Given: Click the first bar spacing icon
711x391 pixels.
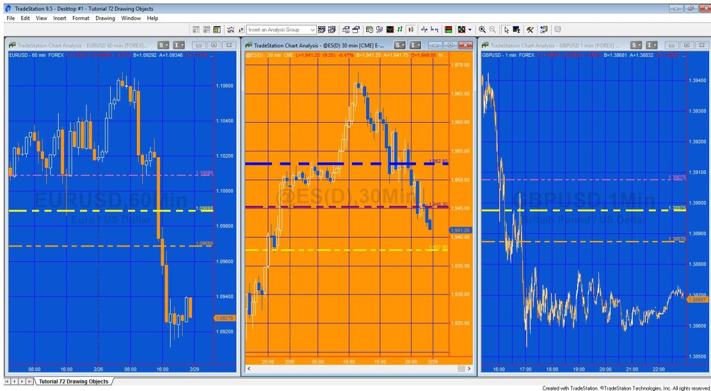Looking at the screenshot, I should pyautogui.click(x=424, y=30).
